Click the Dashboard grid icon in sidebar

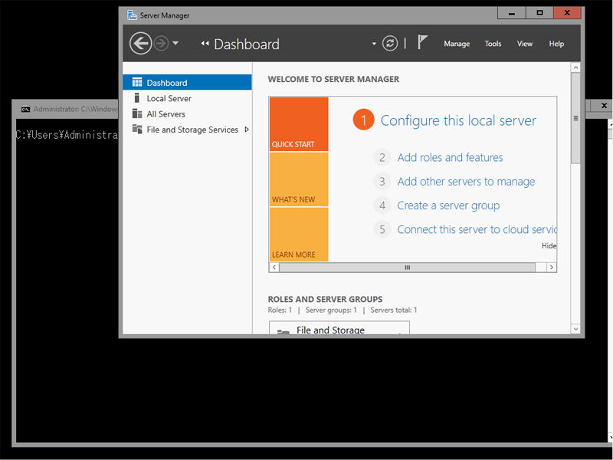click(x=137, y=82)
